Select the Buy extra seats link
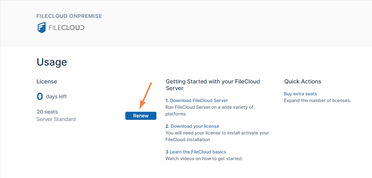The width and height of the screenshot is (372, 178). point(300,94)
